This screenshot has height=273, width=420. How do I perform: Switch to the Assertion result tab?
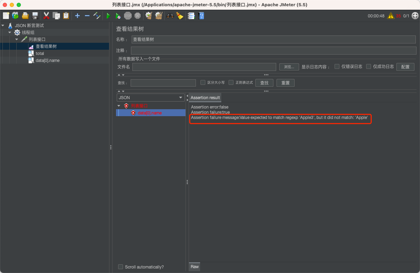click(205, 97)
